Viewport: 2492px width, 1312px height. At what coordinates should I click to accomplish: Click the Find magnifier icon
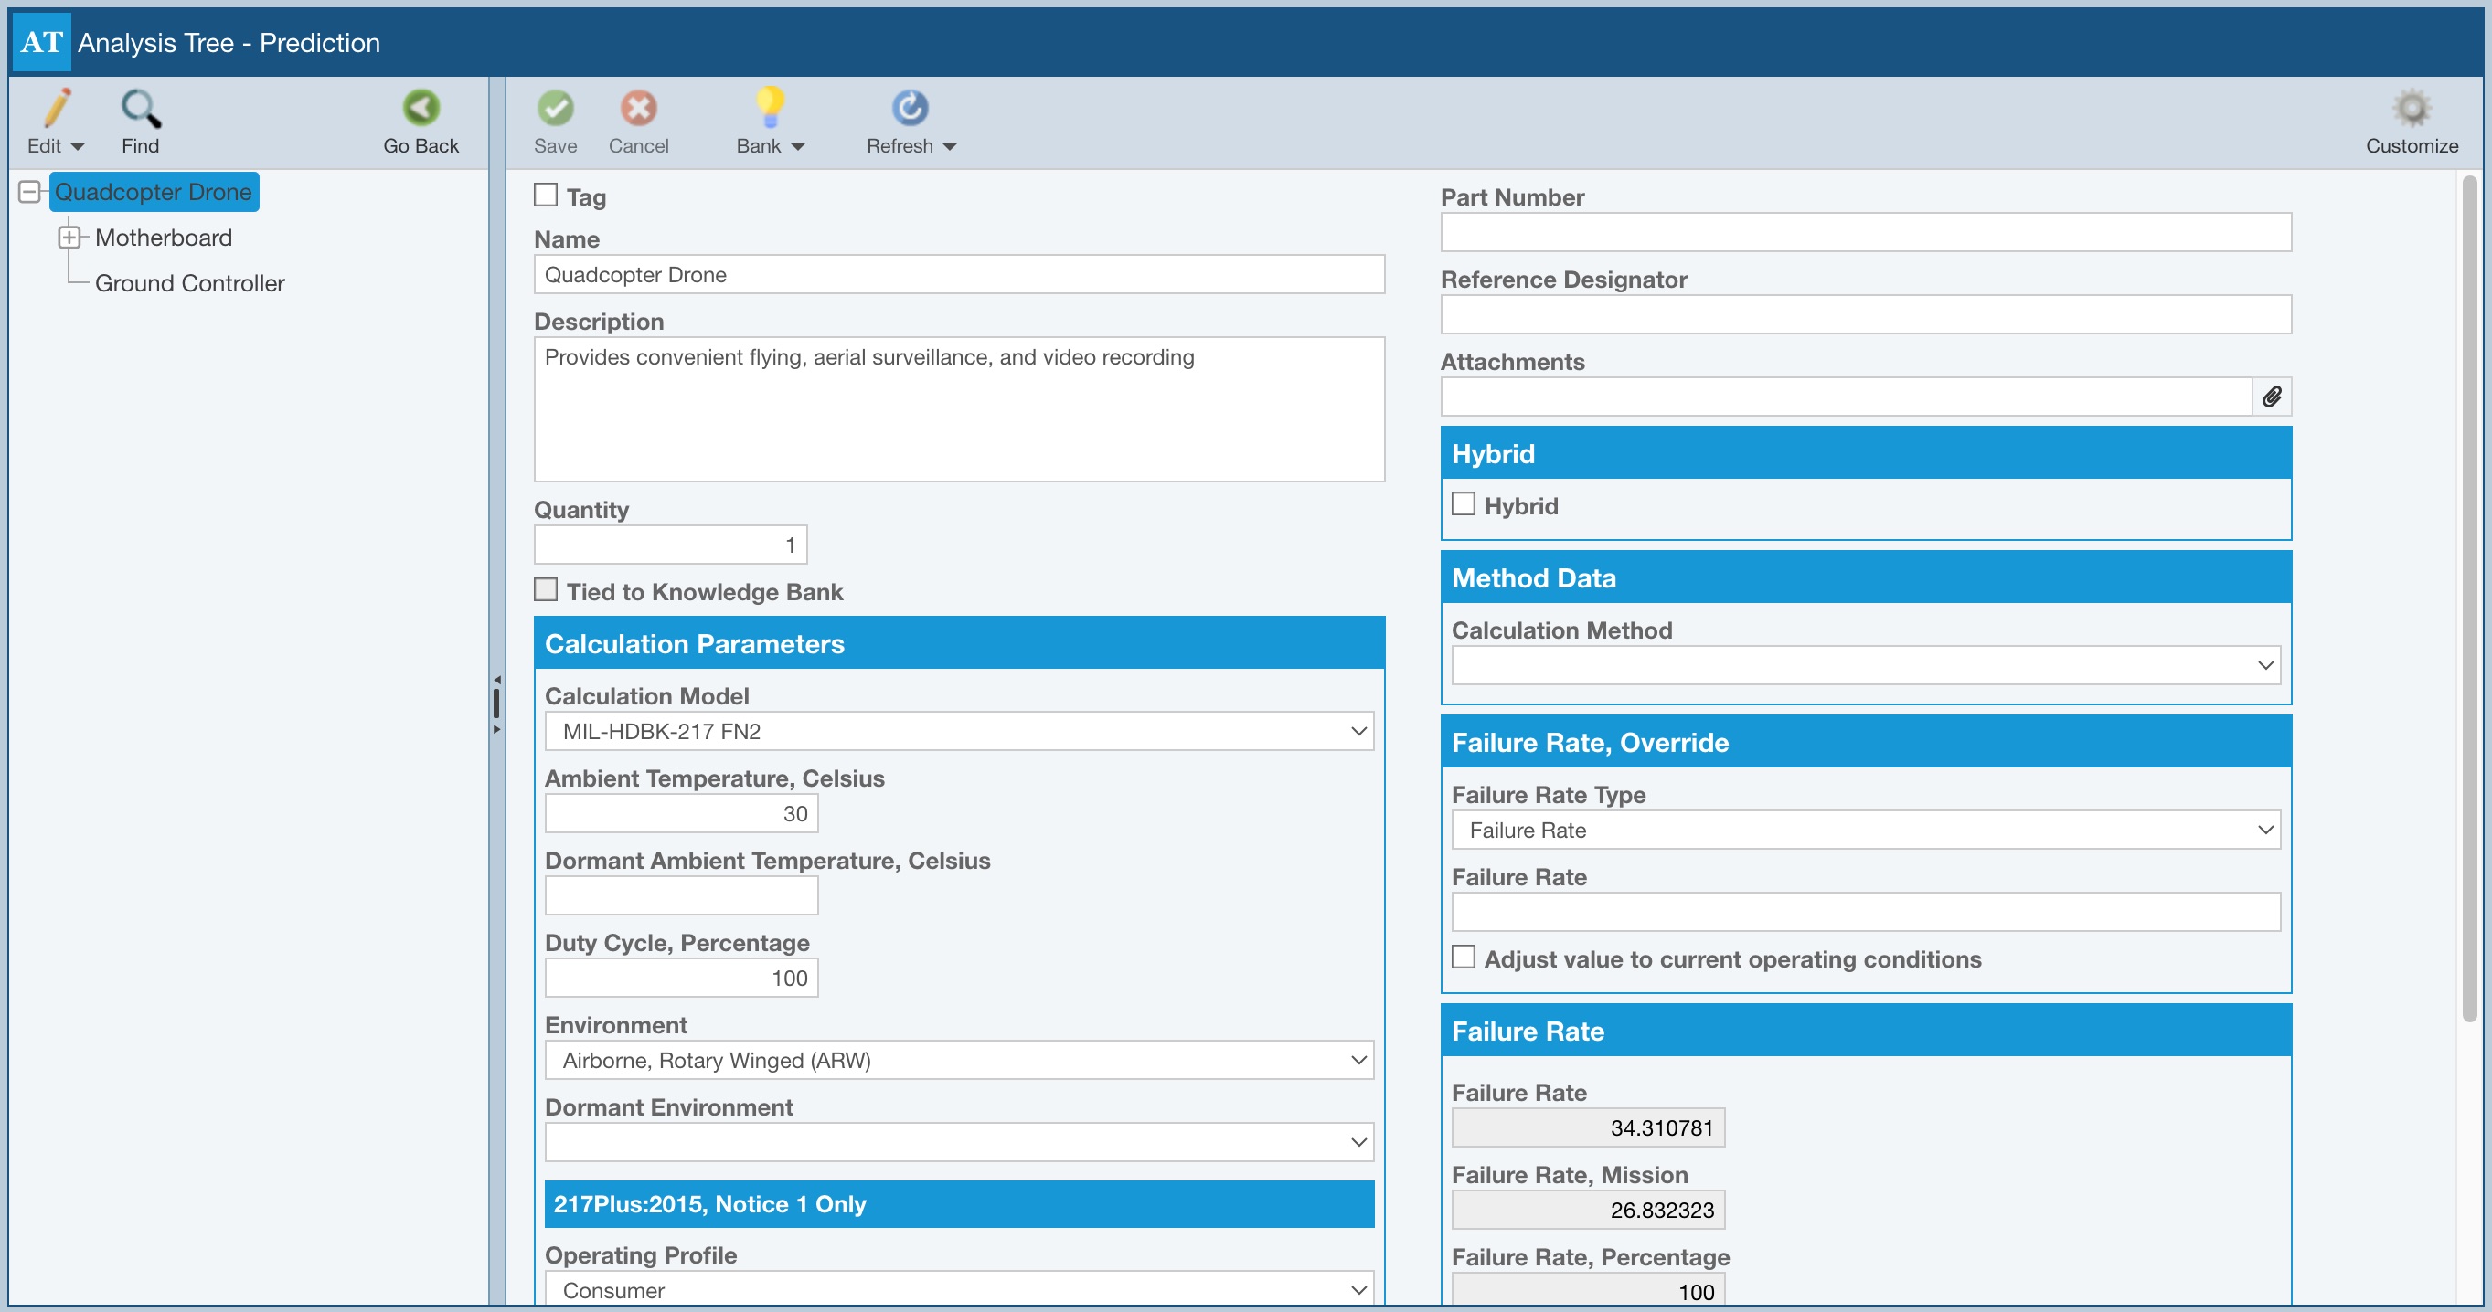pos(140,109)
